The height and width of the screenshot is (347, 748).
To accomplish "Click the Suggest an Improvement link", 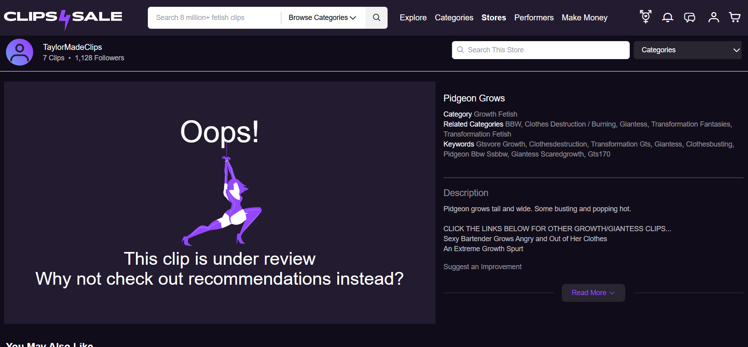I will click(x=482, y=267).
